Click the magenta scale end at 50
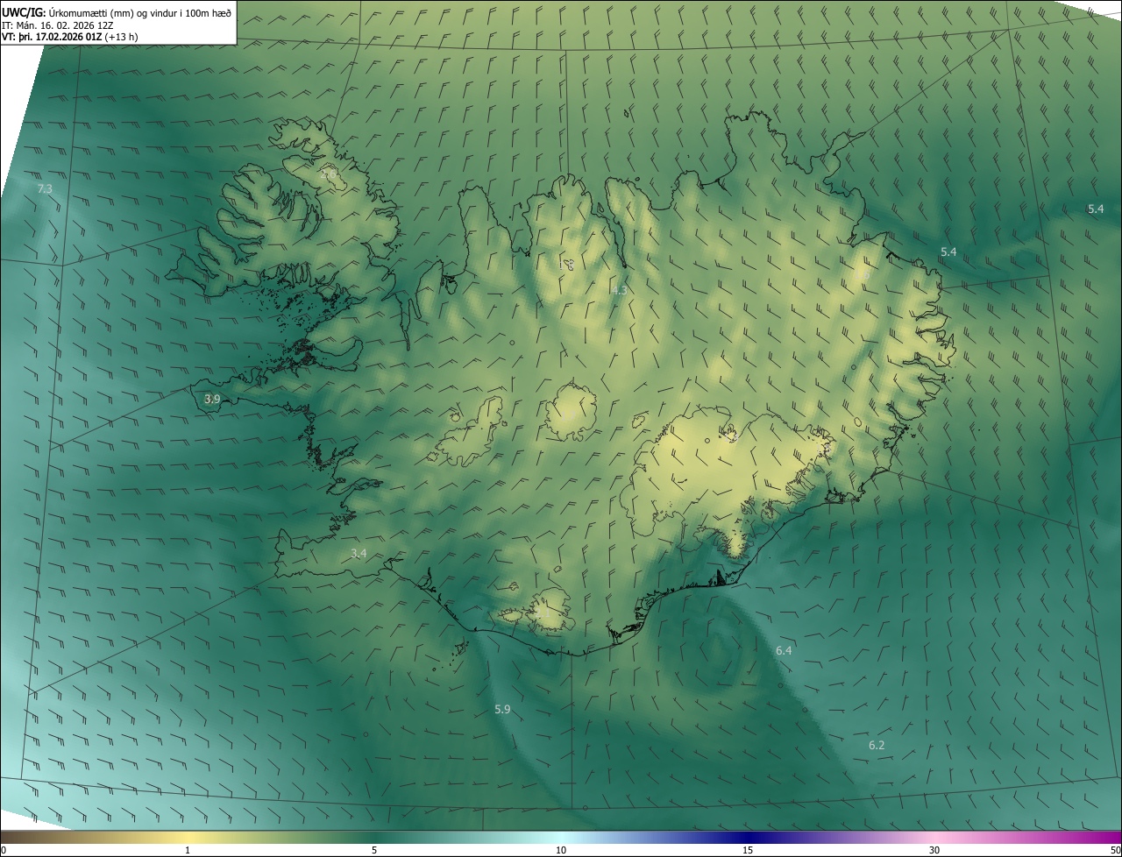The width and height of the screenshot is (1122, 857). [1115, 838]
